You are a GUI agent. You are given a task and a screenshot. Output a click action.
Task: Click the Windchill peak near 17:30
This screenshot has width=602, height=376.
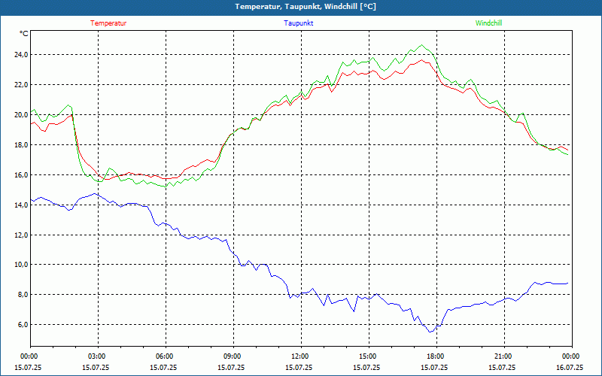[422, 45]
